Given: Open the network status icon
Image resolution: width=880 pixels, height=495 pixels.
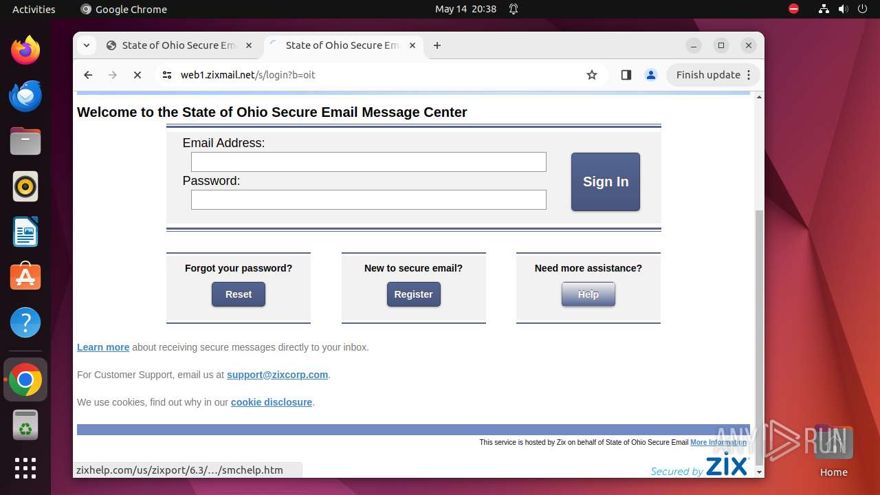Looking at the screenshot, I should point(824,9).
